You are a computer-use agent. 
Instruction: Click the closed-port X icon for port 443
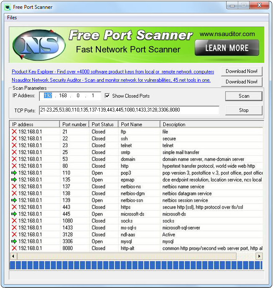coord(14,207)
